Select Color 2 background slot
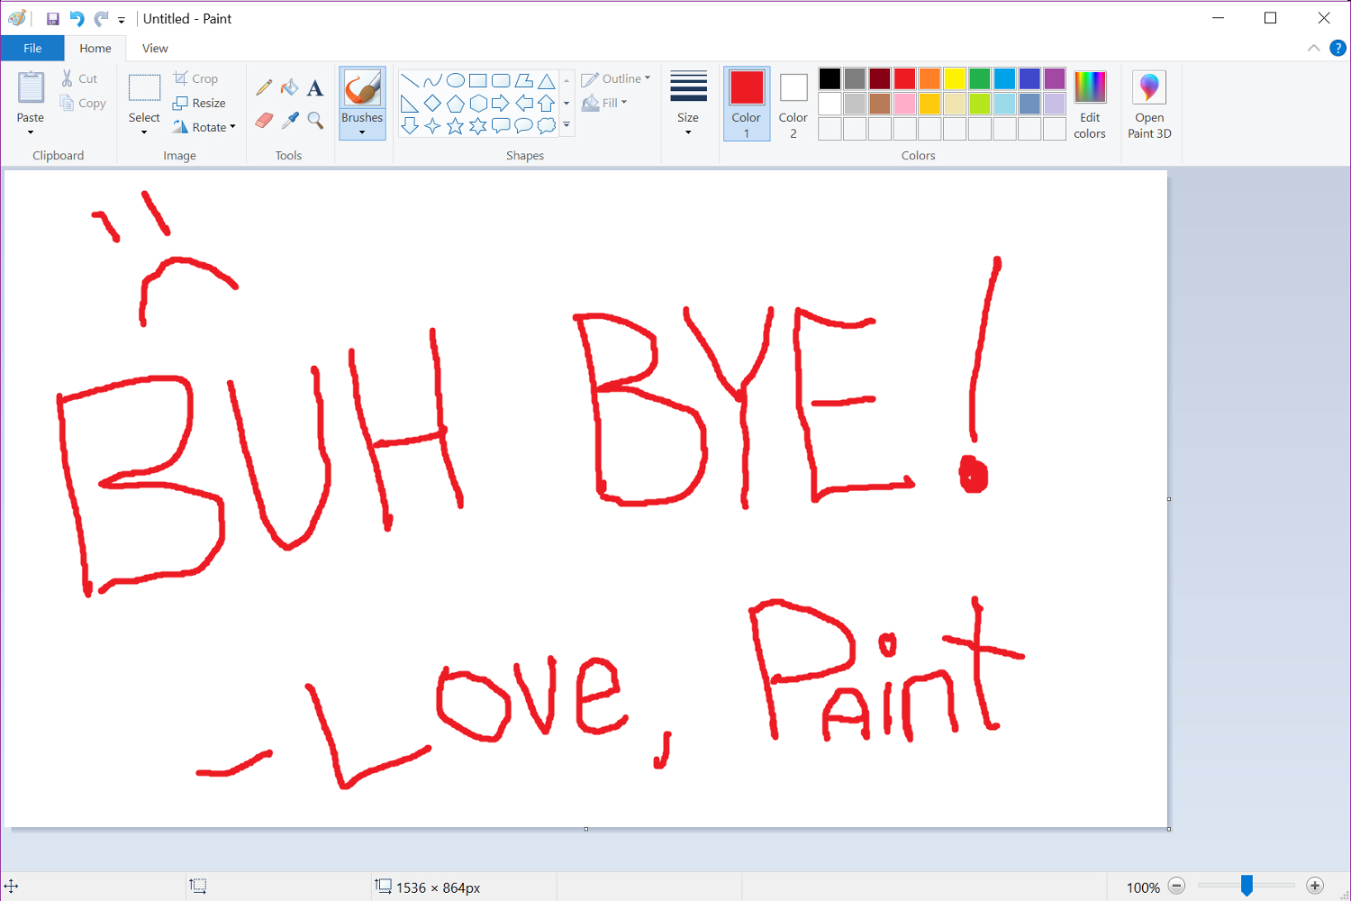The height and width of the screenshot is (901, 1351). [793, 104]
